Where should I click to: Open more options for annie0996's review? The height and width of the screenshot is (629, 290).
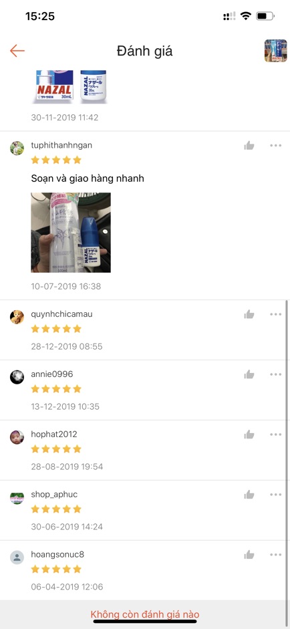(275, 374)
